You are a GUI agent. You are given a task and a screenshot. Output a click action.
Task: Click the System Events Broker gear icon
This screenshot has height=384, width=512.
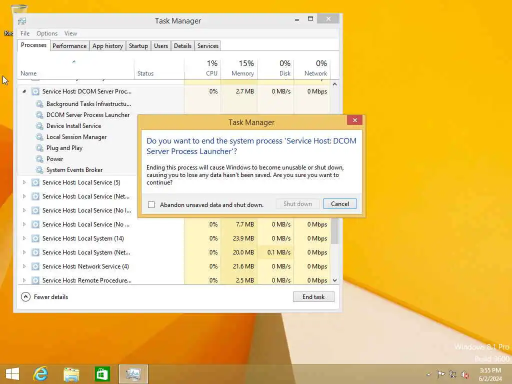39,170
